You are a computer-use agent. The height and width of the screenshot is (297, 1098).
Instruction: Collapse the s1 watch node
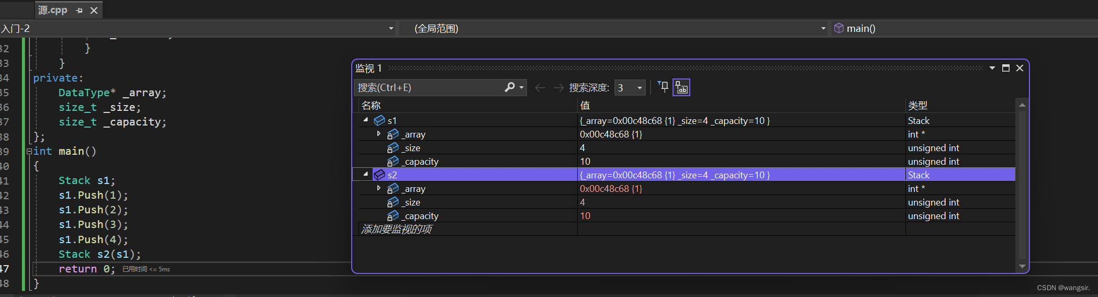[x=366, y=120]
